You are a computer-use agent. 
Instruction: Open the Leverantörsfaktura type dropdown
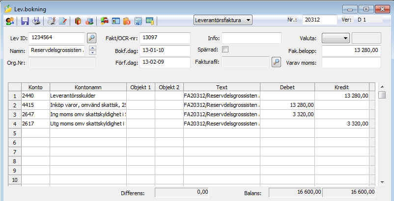point(224,20)
